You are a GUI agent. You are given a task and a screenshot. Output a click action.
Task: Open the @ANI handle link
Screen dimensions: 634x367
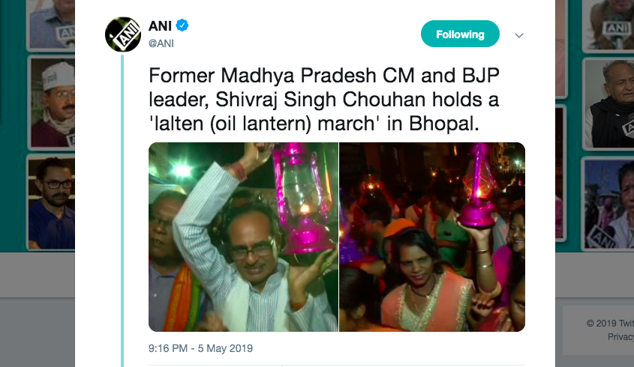[x=161, y=43]
